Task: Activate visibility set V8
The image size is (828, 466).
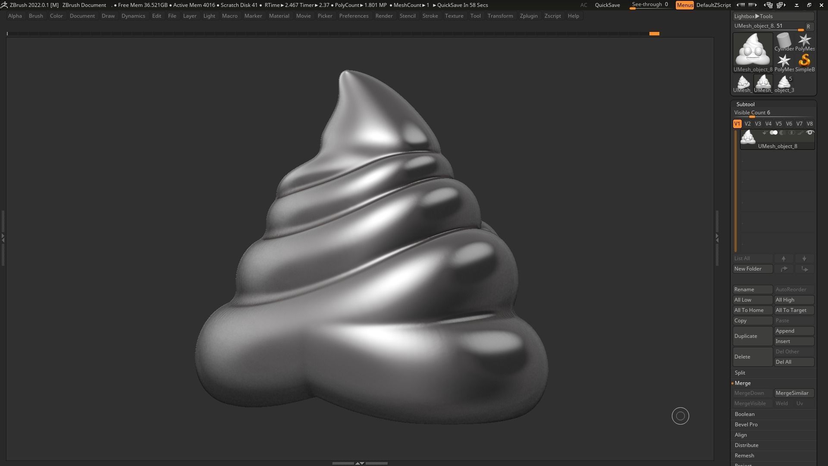Action: 809,124
